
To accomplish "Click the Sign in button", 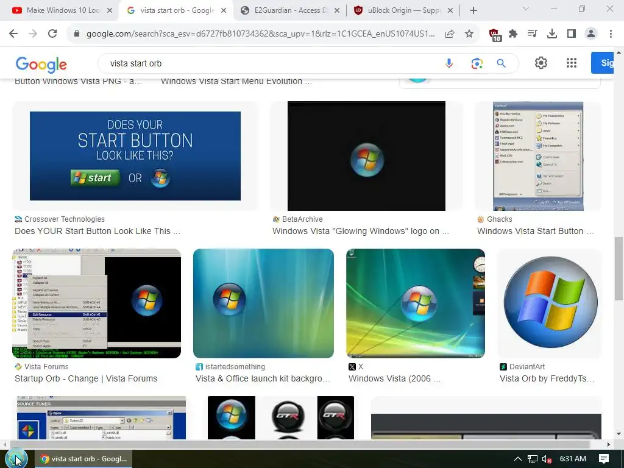I will (x=603, y=63).
